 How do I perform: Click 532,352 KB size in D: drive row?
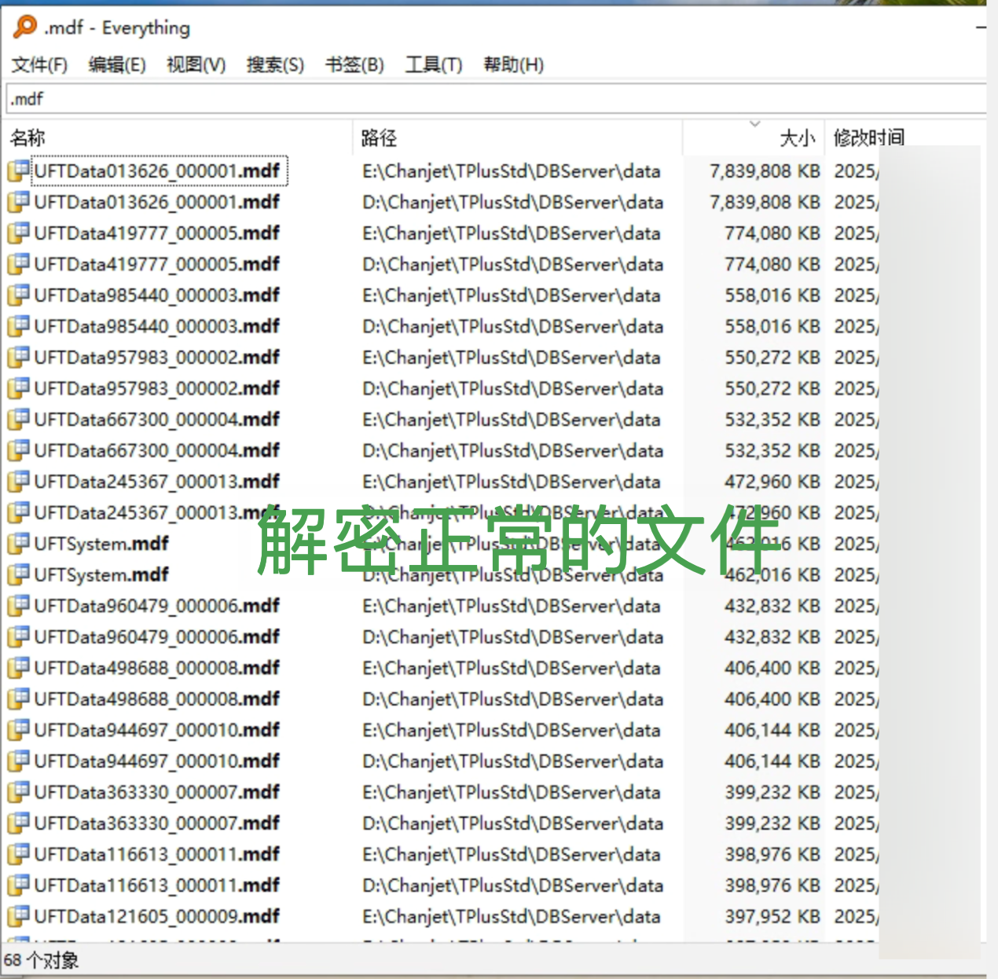772,450
